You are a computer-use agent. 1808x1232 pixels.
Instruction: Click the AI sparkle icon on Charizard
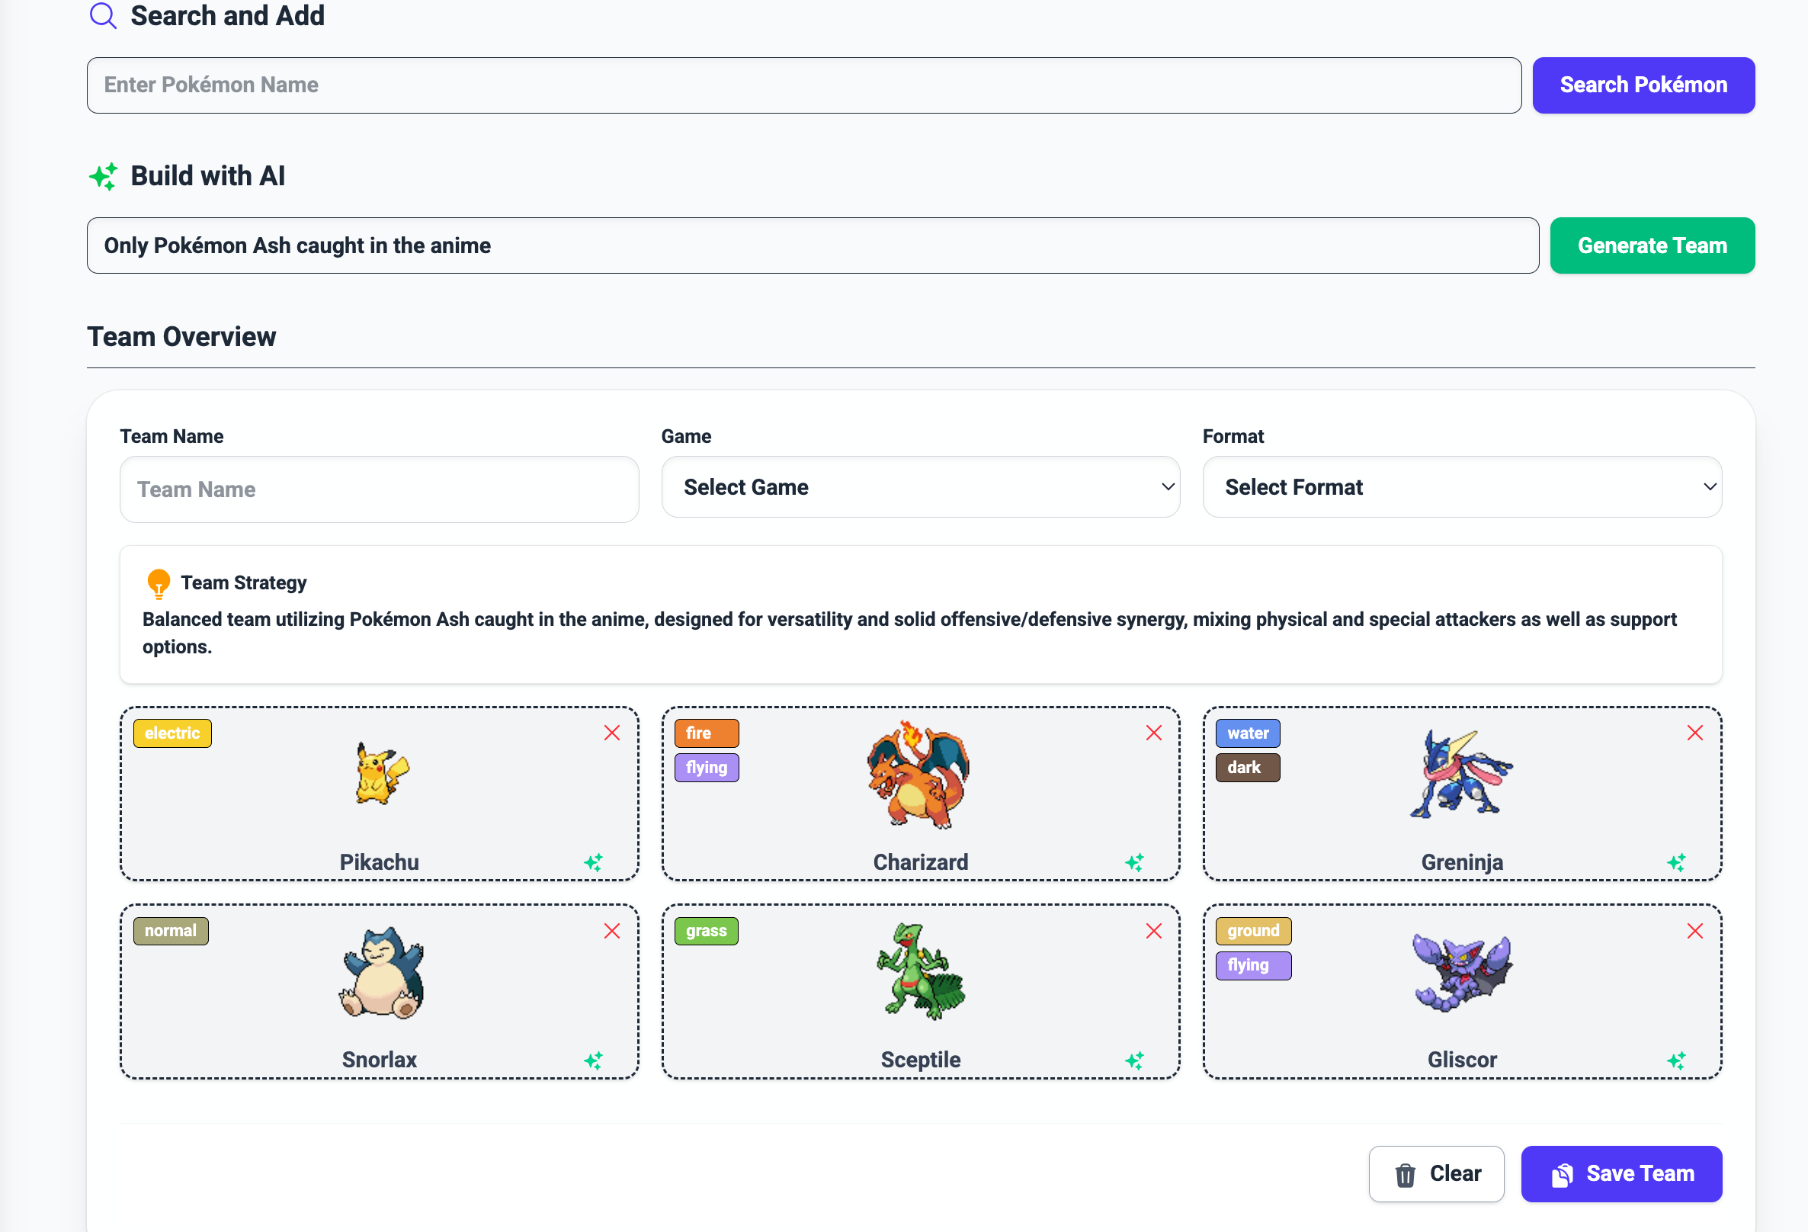[x=1135, y=862]
